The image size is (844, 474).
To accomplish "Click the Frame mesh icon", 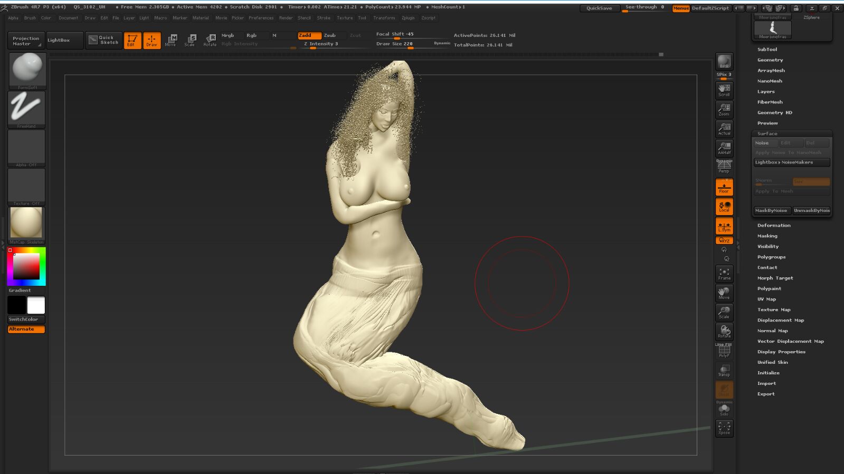I will tap(724, 274).
